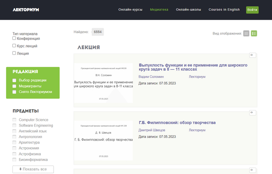Open Онлайн-школы in navigation
Screen dimensions: 272x174
tap(188, 10)
